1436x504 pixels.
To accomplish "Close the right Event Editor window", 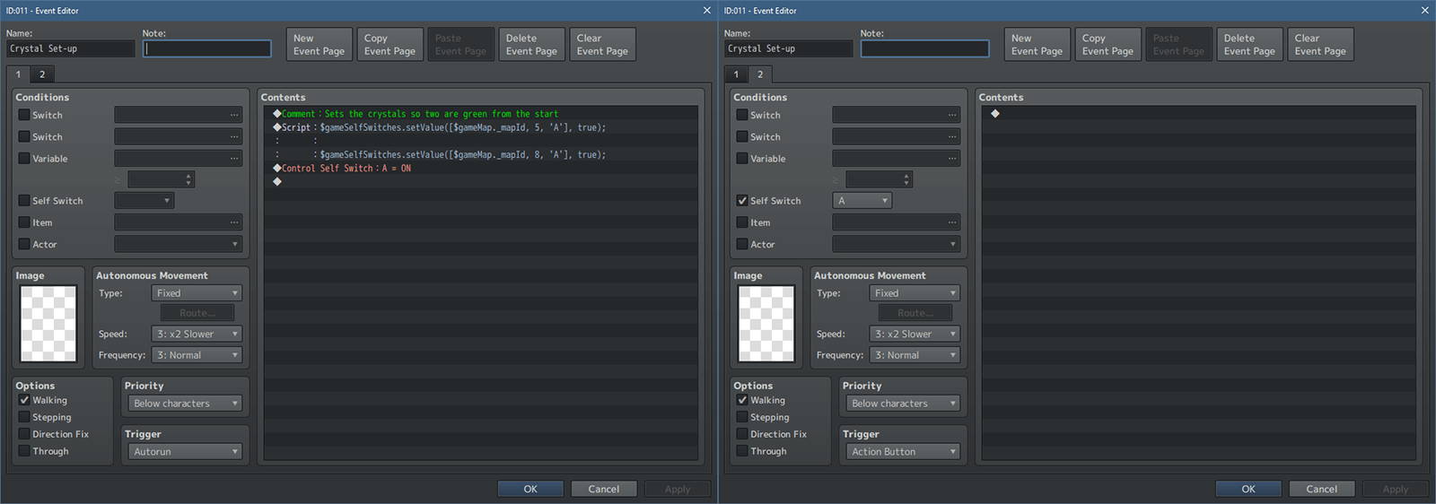I will tap(1424, 11).
